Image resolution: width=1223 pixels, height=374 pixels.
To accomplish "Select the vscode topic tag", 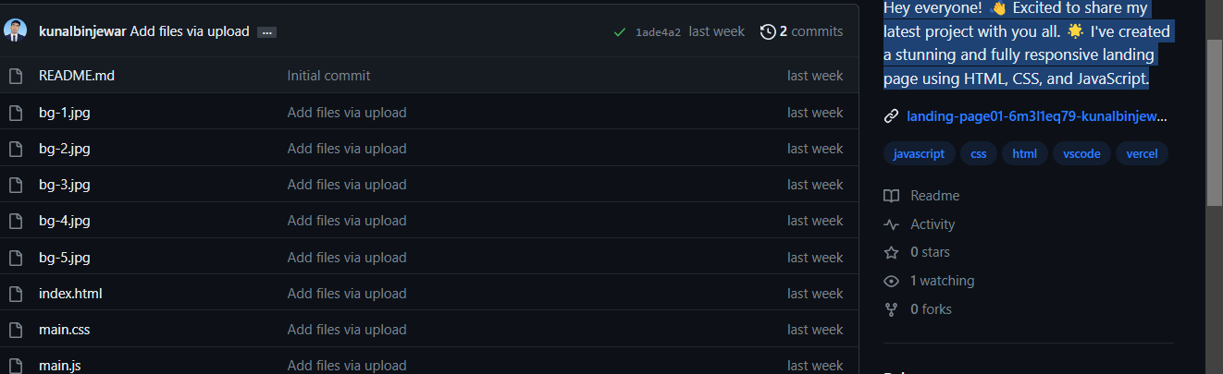I will point(1081,154).
